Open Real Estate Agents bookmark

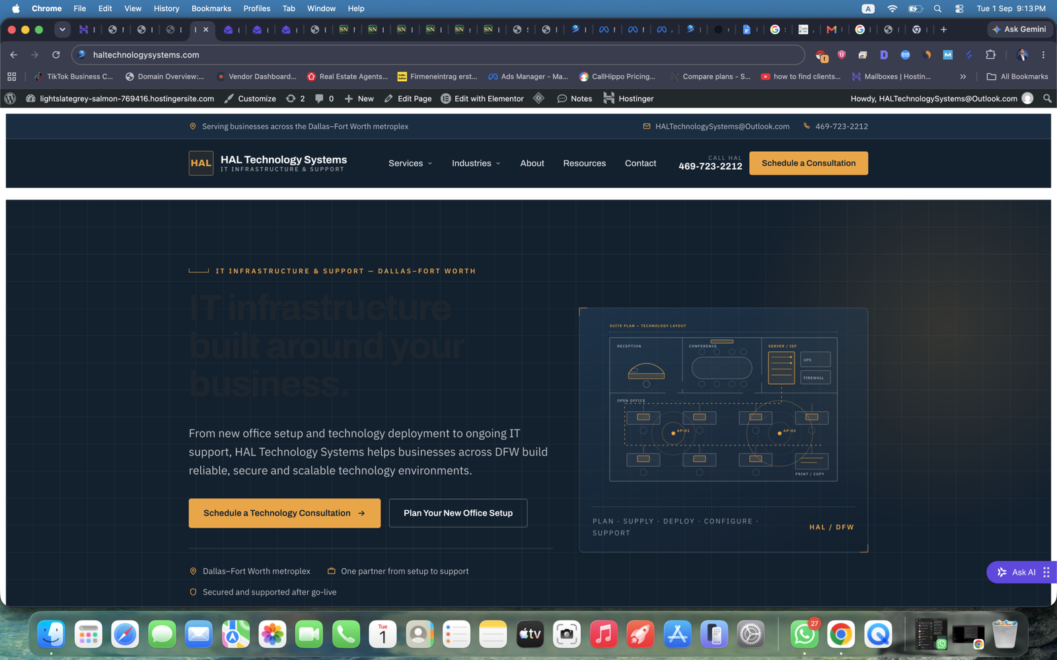347,77
